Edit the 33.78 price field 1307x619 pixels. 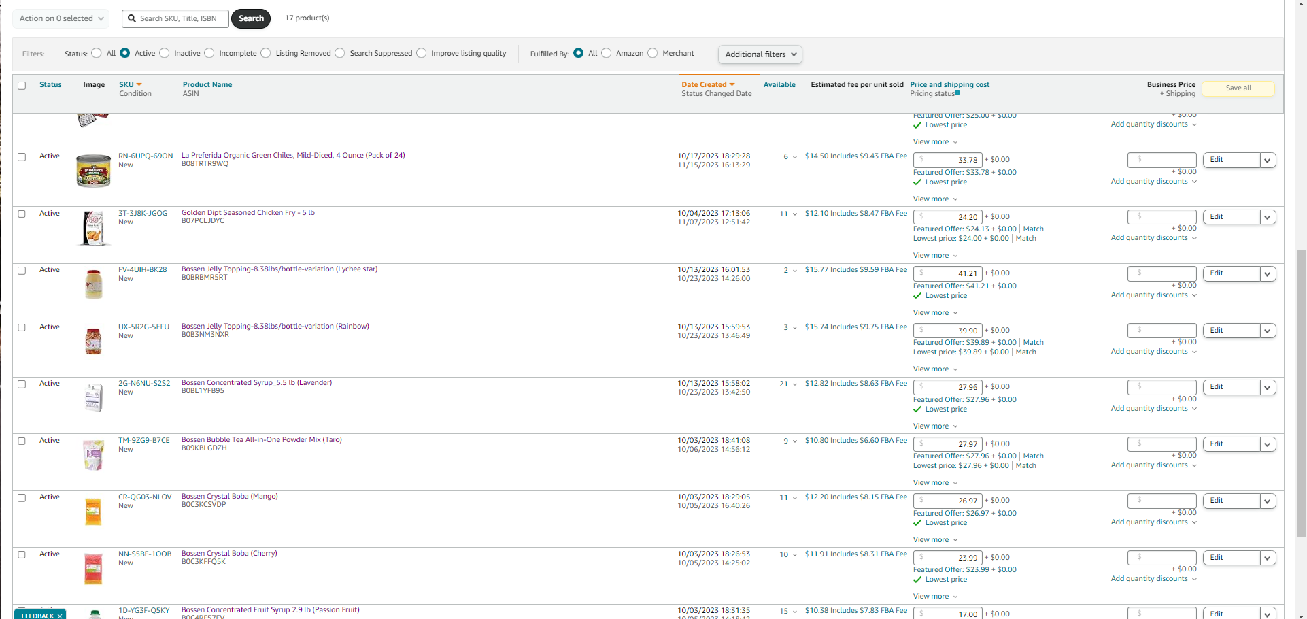(948, 161)
